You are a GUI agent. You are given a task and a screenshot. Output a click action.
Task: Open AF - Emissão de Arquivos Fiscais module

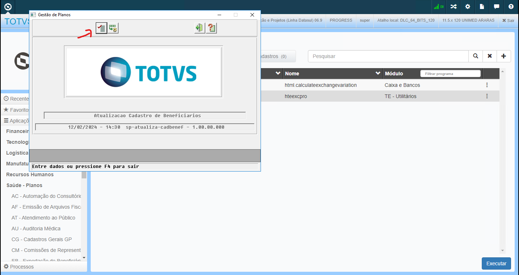click(x=46, y=207)
